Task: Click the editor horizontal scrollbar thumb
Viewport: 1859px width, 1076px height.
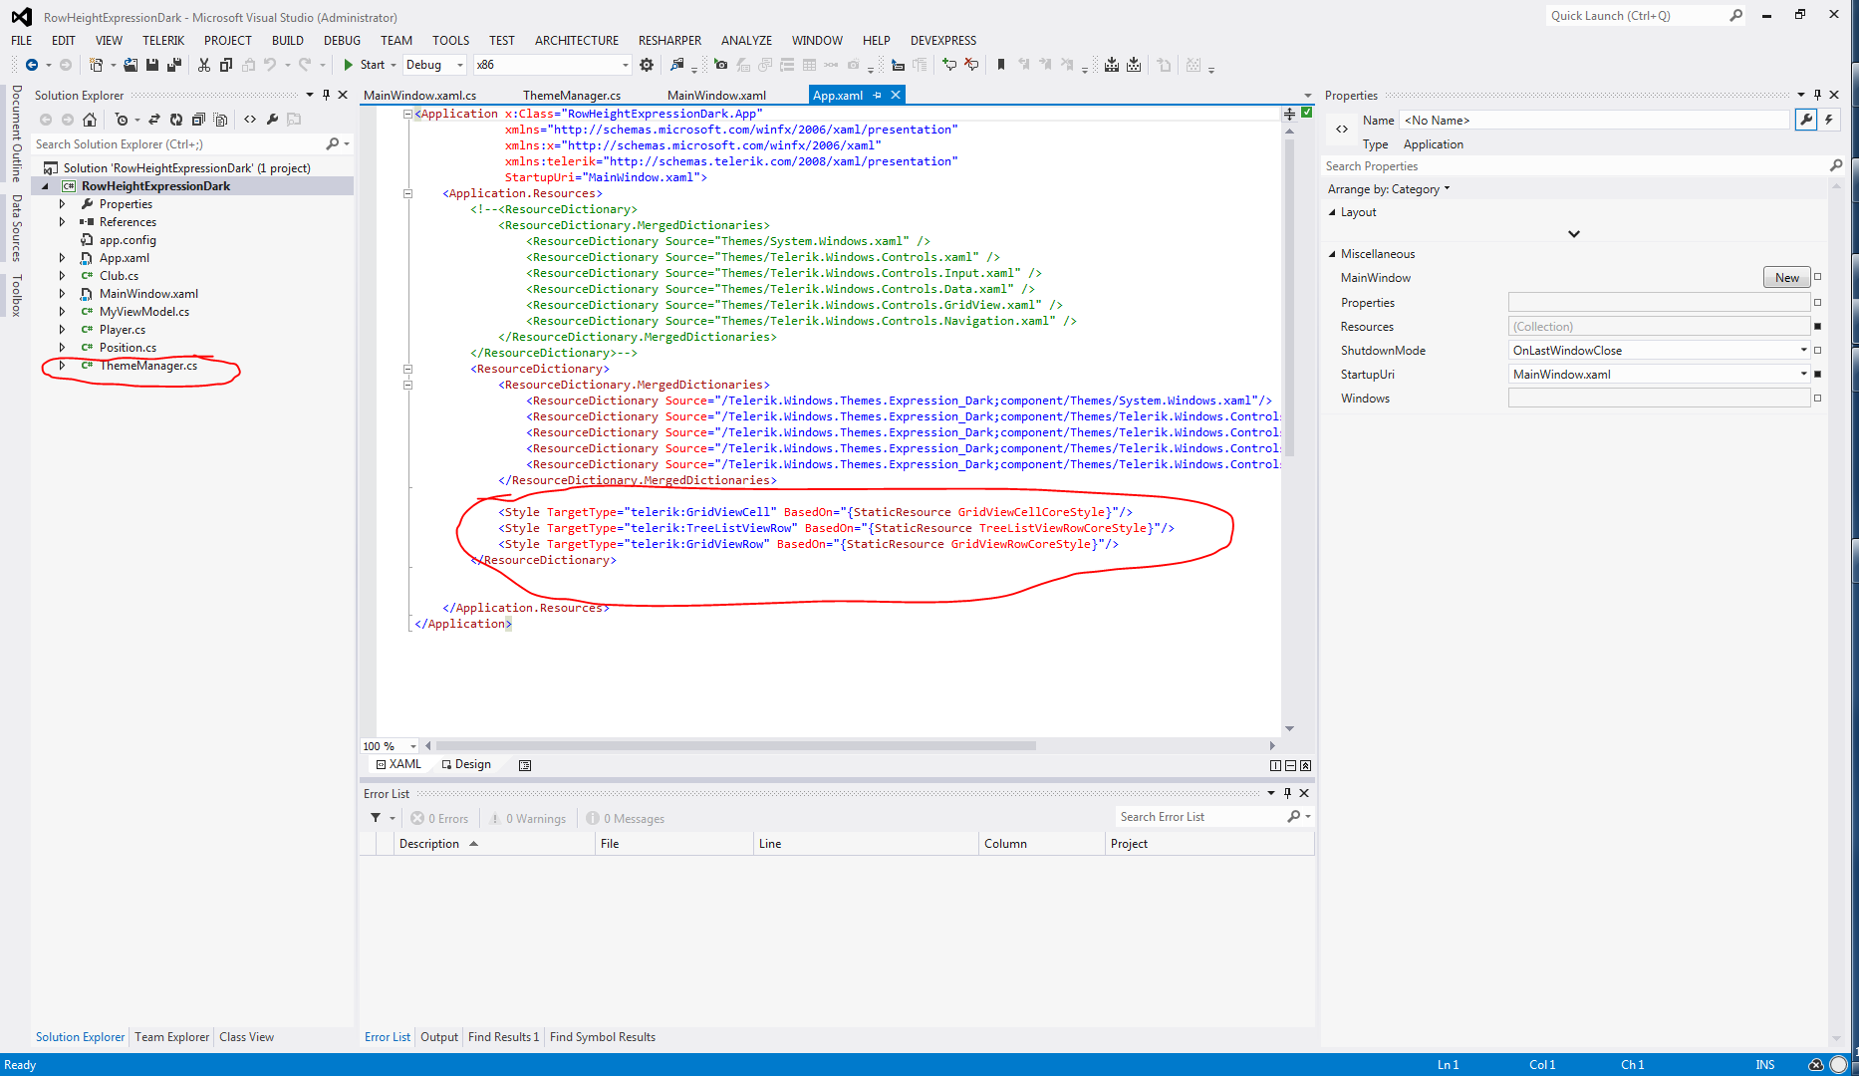Action: click(x=736, y=746)
